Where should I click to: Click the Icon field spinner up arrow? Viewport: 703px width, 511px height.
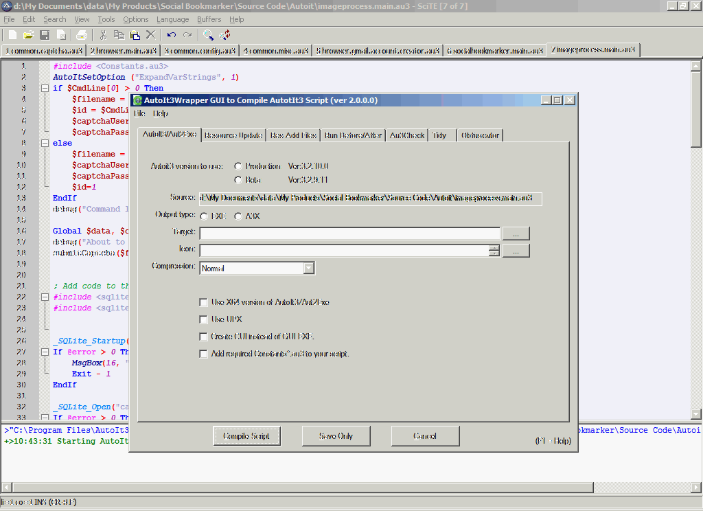tap(494, 248)
